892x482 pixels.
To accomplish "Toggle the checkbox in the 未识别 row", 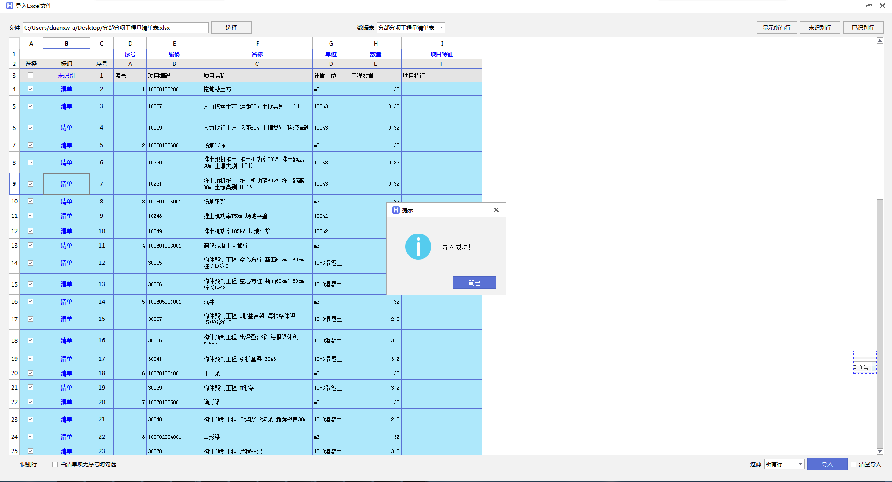I will point(31,75).
